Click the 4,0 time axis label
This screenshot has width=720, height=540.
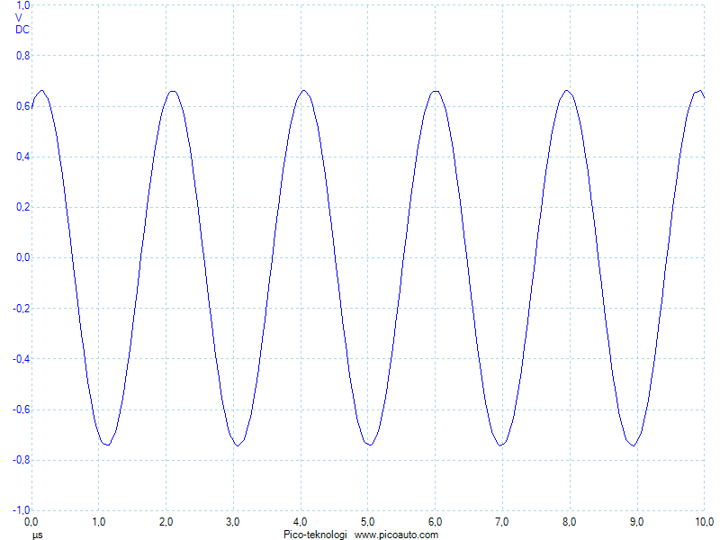point(301,522)
